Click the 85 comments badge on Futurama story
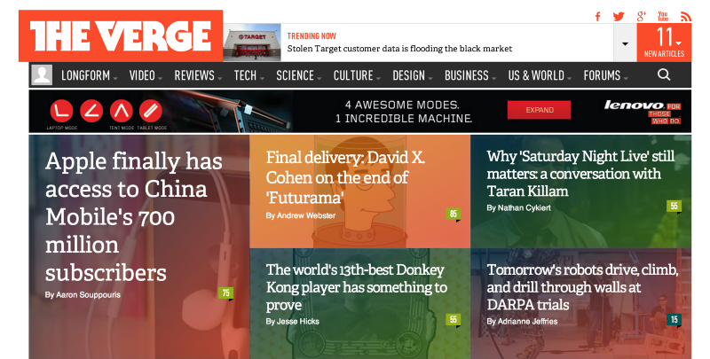Screen dimensions: 710x359 pos(454,214)
